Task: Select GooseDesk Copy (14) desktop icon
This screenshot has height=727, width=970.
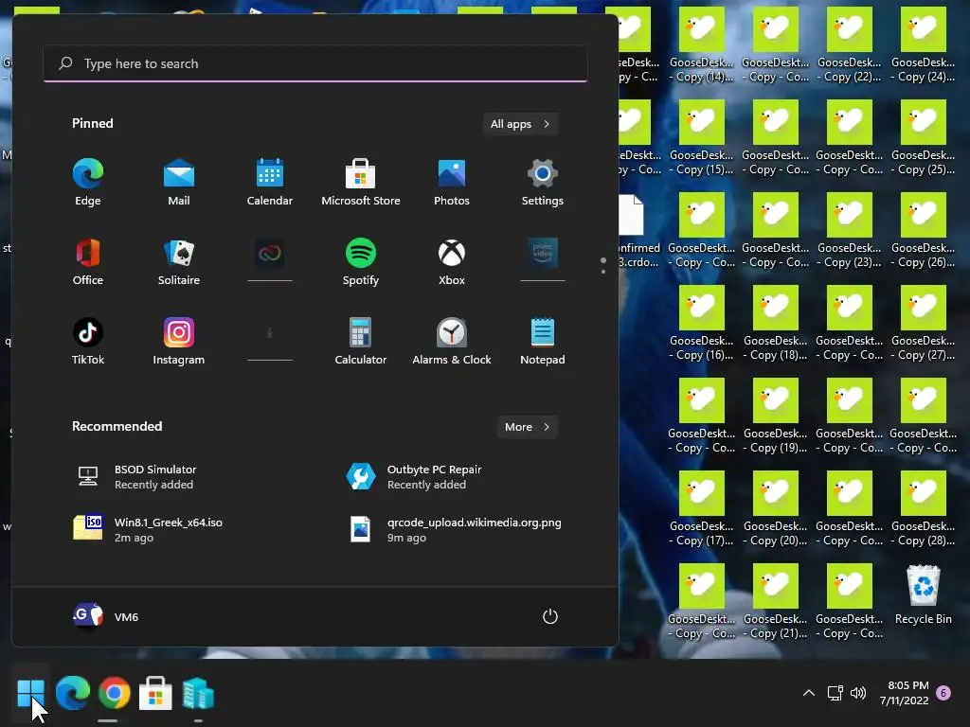Action: point(702,45)
